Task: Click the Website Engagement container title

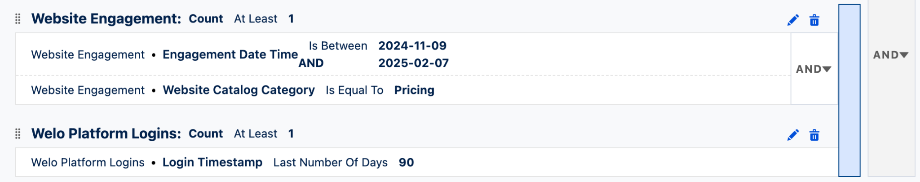Action: 106,19
